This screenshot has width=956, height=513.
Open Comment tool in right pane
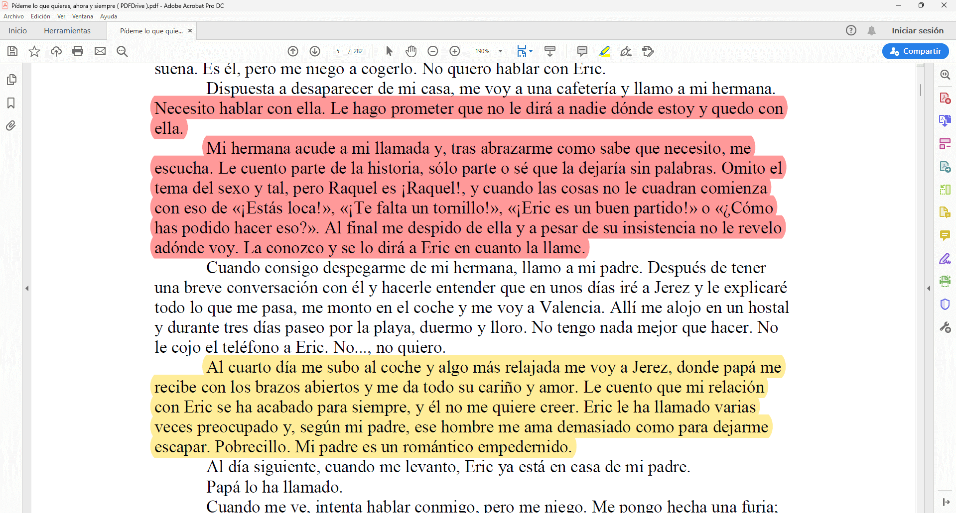pos(945,235)
